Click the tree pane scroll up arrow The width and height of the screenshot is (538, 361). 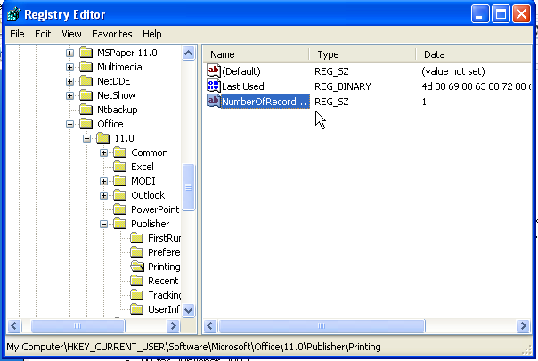pos(188,53)
